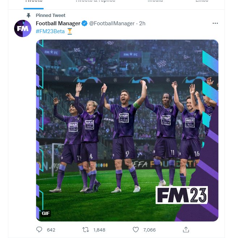The width and height of the screenshot is (231, 238).
Task: Click the retweet arrows icon
Action: click(86, 229)
